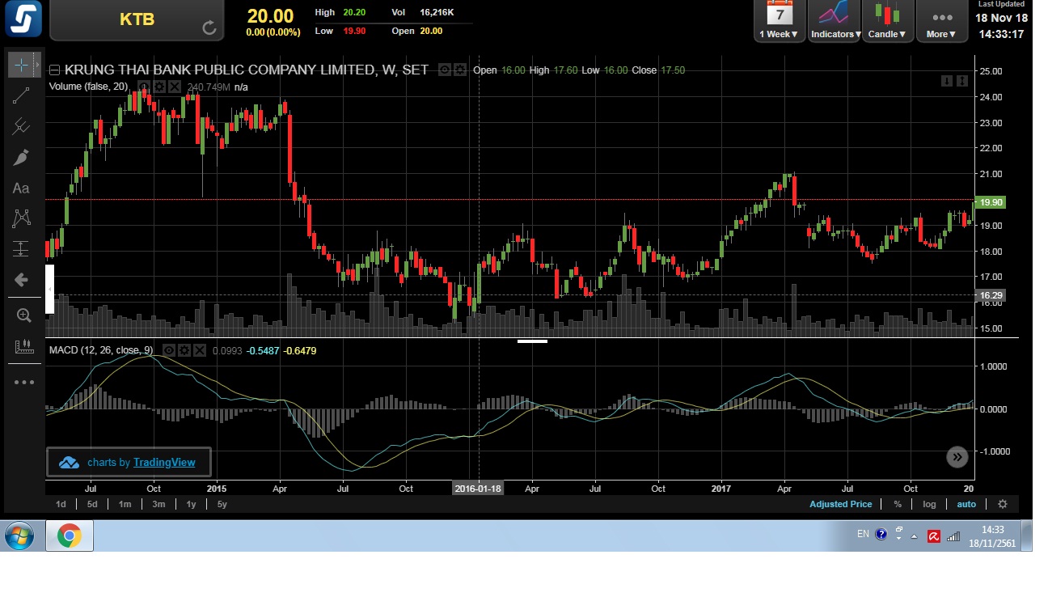
Task: Select the crosshair cursor tool
Action: tap(21, 64)
